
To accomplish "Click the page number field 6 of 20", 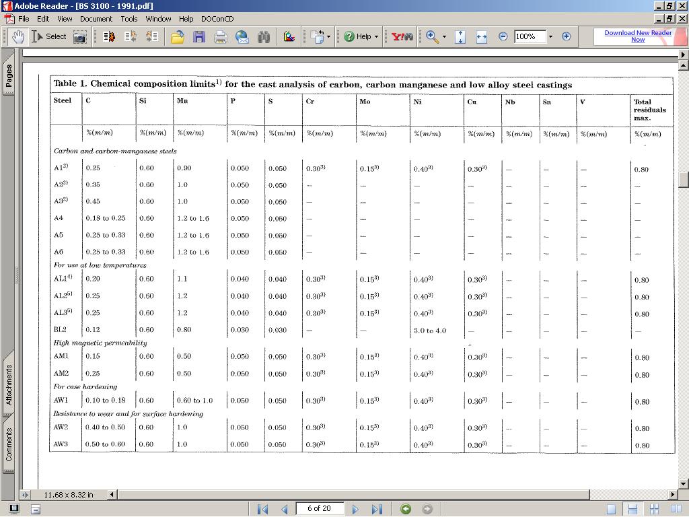I will (320, 509).
